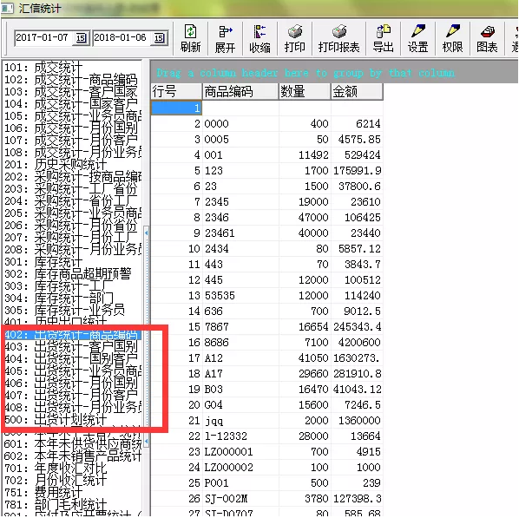
Task: Click product code cell 0005
Action: (240, 140)
